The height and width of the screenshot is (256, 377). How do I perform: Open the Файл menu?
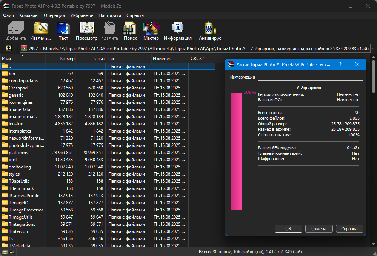tap(8, 15)
